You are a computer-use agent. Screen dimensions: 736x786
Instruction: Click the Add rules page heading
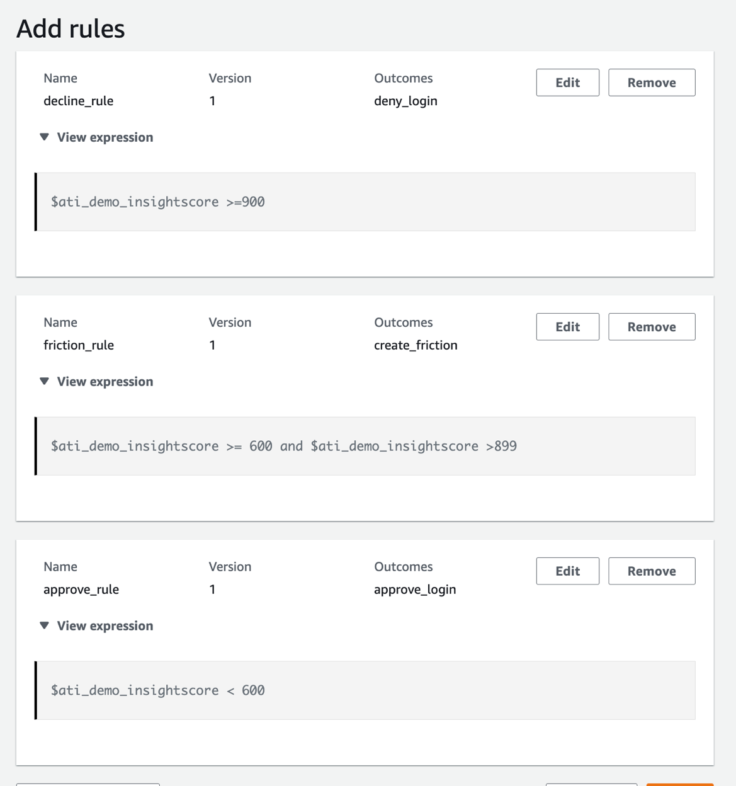[71, 29]
